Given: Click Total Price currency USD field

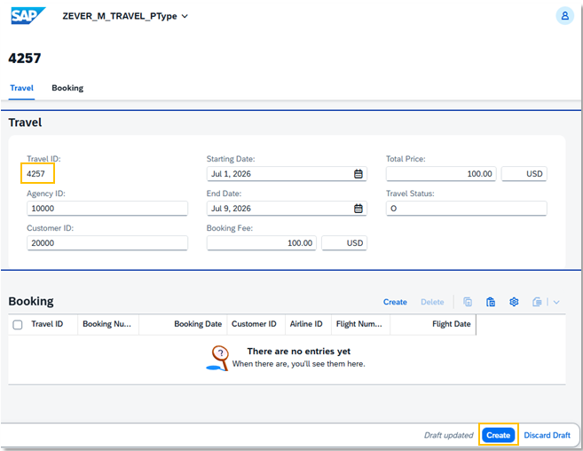Looking at the screenshot, I should pos(524,174).
